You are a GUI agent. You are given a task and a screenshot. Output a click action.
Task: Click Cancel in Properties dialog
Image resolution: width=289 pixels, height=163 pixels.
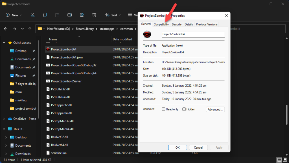point(198,147)
